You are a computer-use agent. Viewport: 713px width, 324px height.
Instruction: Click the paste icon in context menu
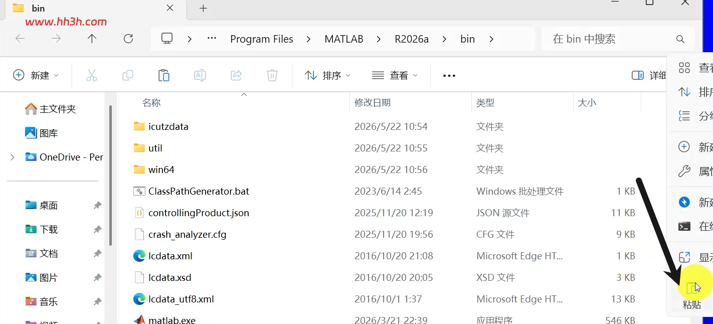click(x=691, y=288)
